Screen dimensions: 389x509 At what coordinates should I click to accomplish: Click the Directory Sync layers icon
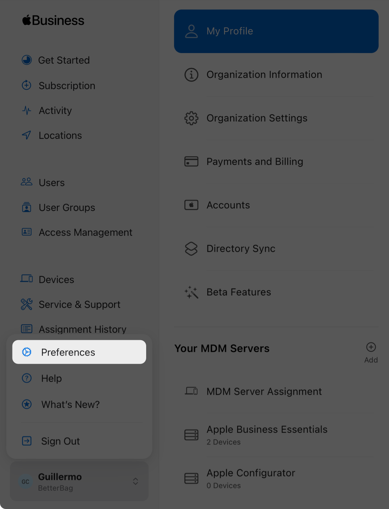(191, 249)
